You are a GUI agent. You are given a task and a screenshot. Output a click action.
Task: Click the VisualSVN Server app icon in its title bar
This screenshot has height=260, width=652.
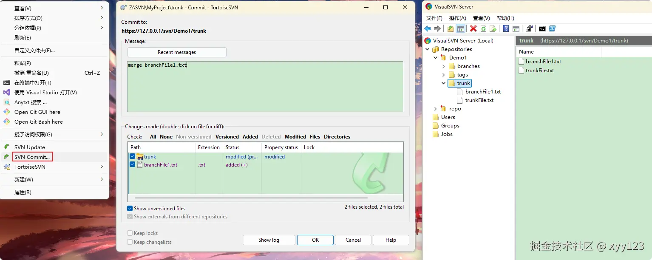click(429, 6)
